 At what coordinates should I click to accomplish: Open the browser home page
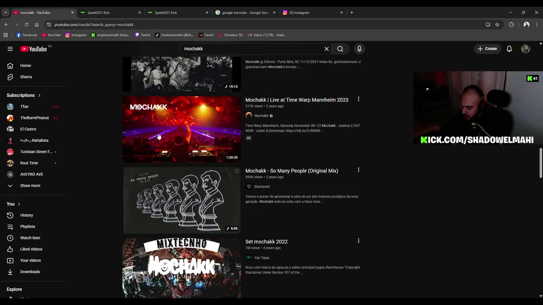(x=36, y=25)
